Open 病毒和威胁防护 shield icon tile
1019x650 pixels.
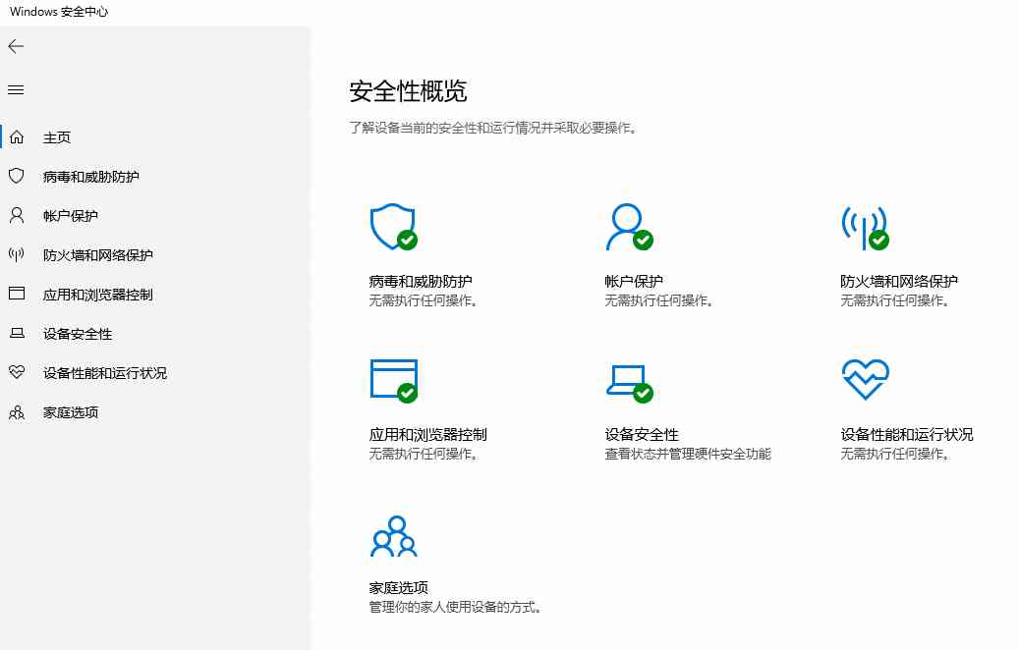[x=393, y=225]
